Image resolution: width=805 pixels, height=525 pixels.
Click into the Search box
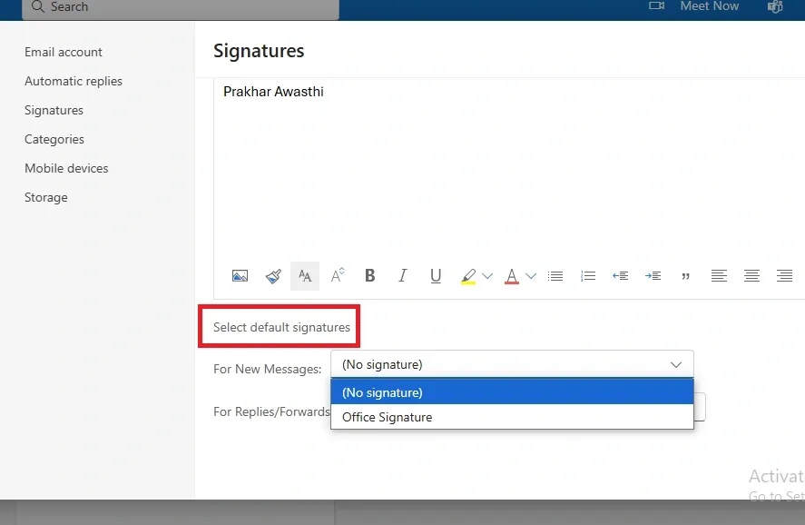point(181,7)
